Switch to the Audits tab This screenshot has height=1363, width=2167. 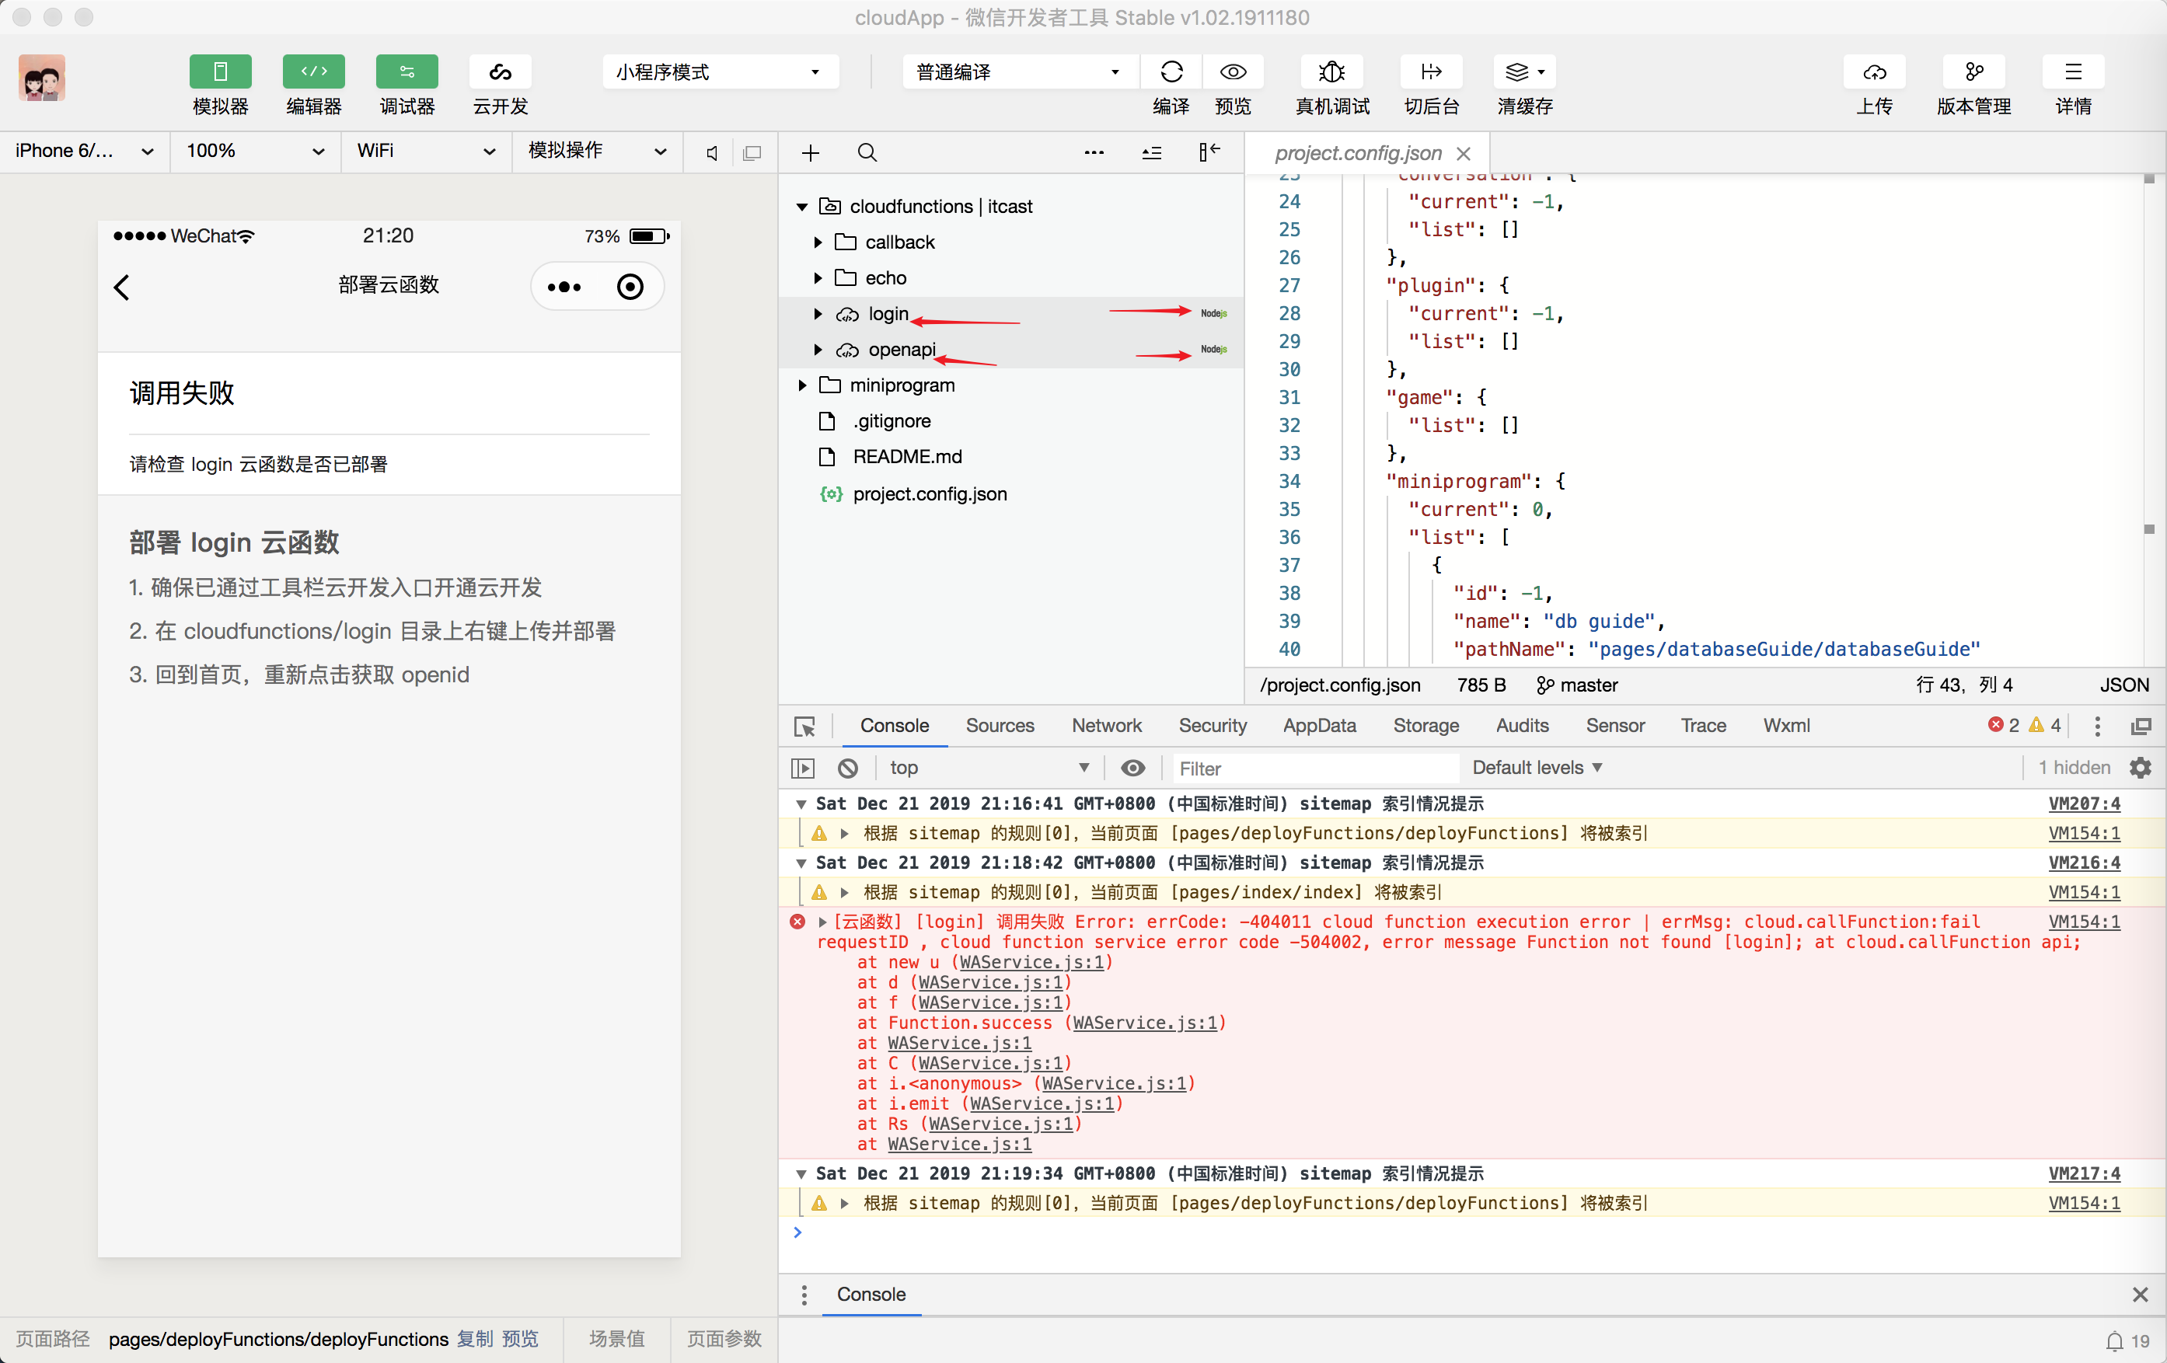coord(1522,725)
